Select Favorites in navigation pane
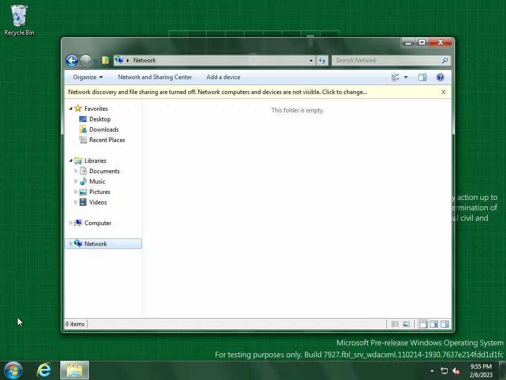Image resolution: width=506 pixels, height=380 pixels. (x=96, y=109)
